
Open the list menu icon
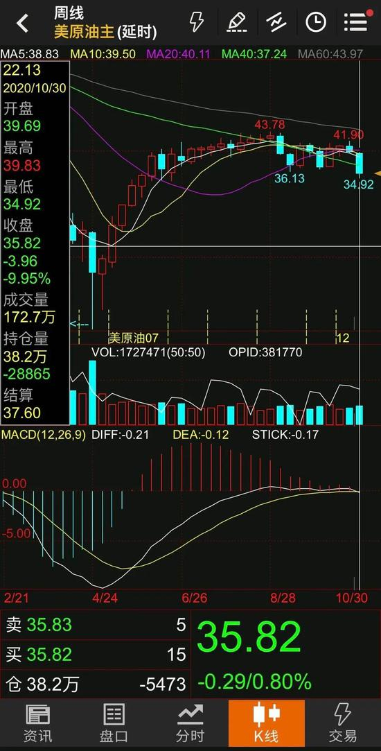[x=357, y=20]
